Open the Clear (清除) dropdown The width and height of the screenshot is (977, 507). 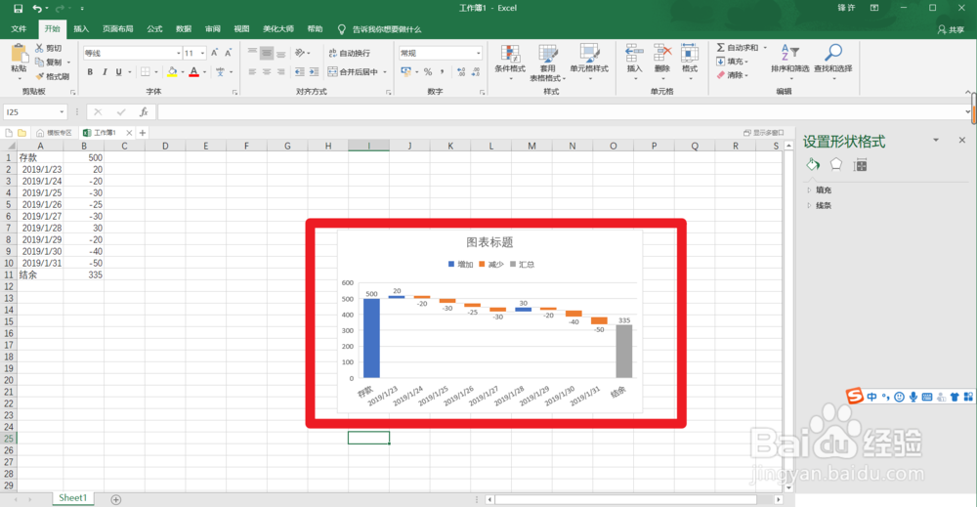point(732,75)
